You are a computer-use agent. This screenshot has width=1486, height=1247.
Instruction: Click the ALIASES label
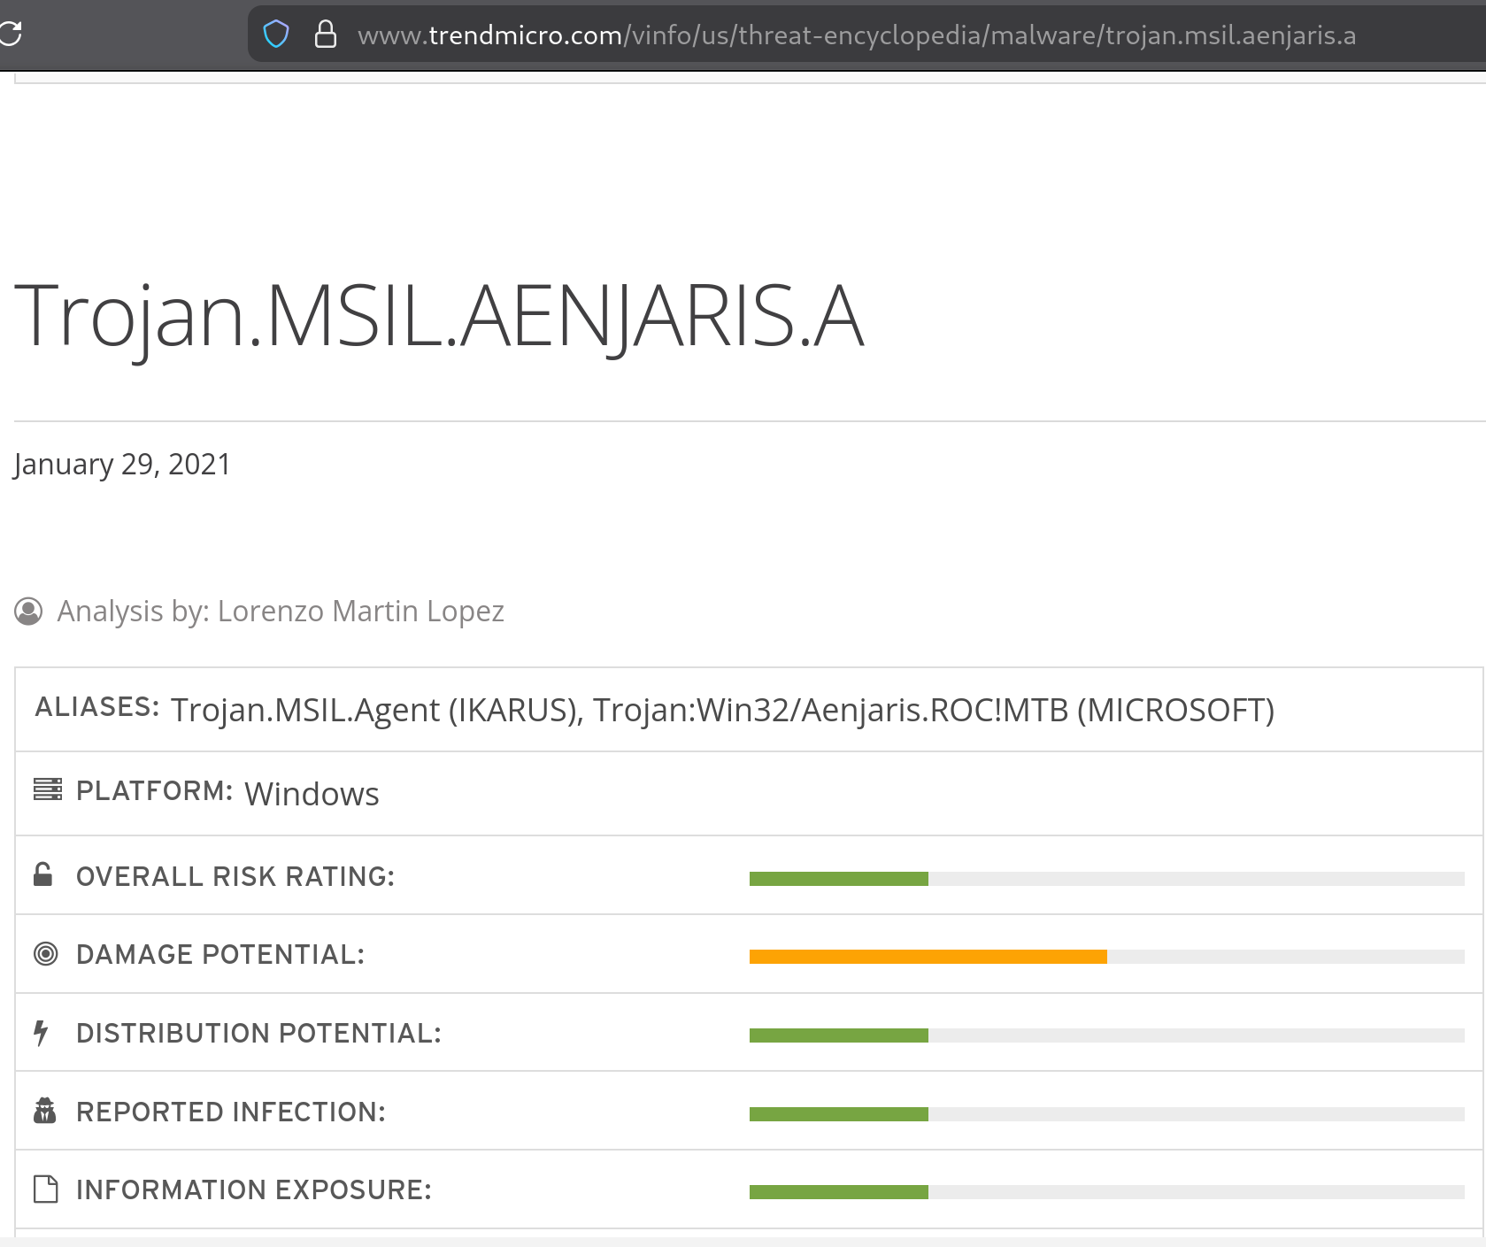tap(97, 707)
